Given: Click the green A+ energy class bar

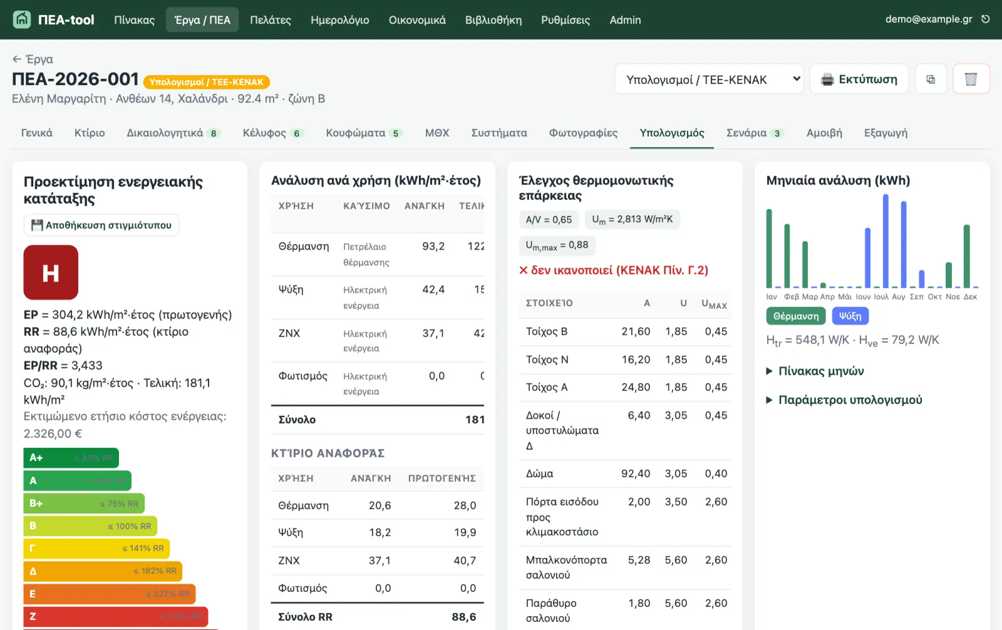Looking at the screenshot, I should point(71,458).
